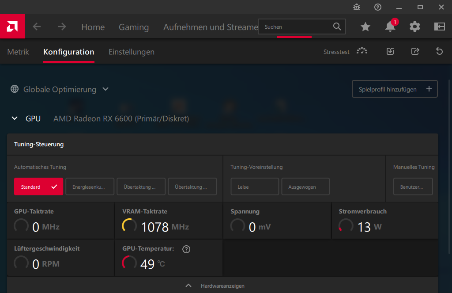Click the vertical scrollbar
452x293 pixels.
pos(449,167)
